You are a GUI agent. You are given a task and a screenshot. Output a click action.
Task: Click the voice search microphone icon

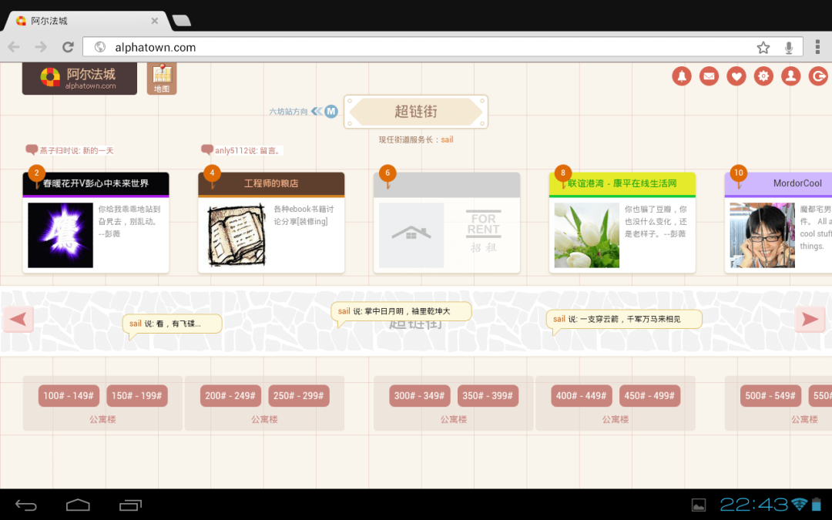coord(789,48)
